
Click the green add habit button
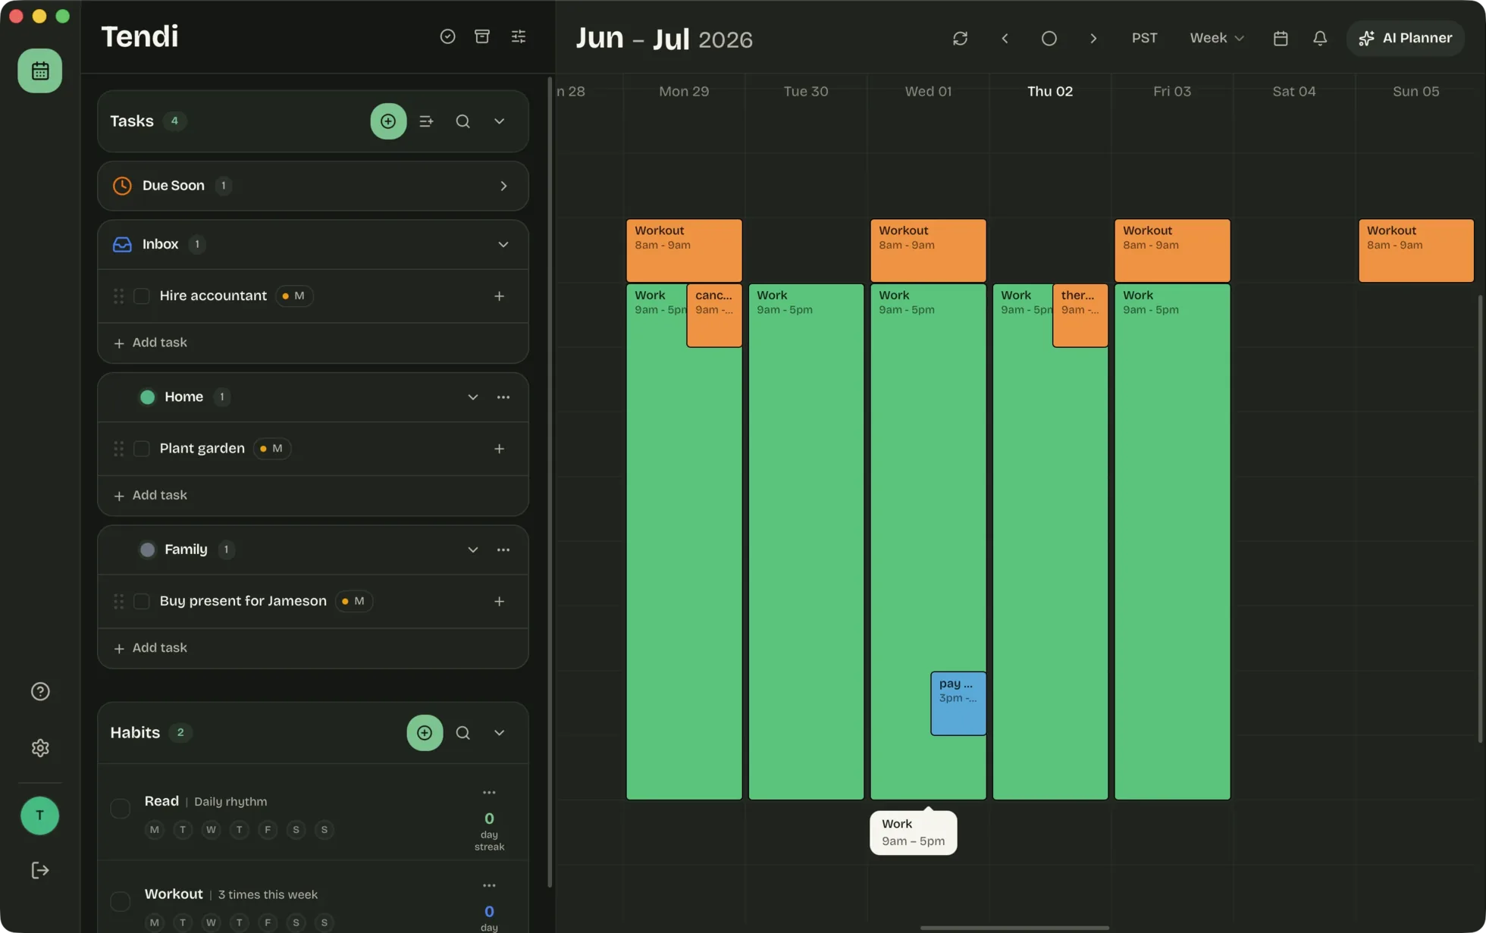425,733
